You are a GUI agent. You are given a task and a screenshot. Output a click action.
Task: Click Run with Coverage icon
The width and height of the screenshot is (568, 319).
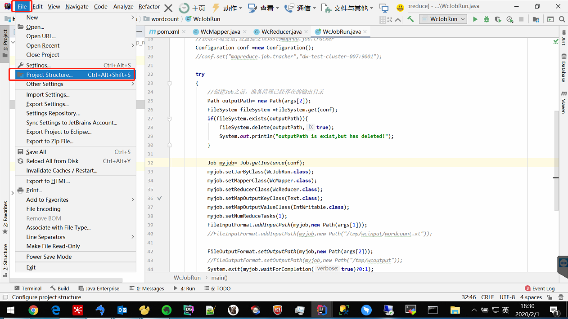[498, 19]
